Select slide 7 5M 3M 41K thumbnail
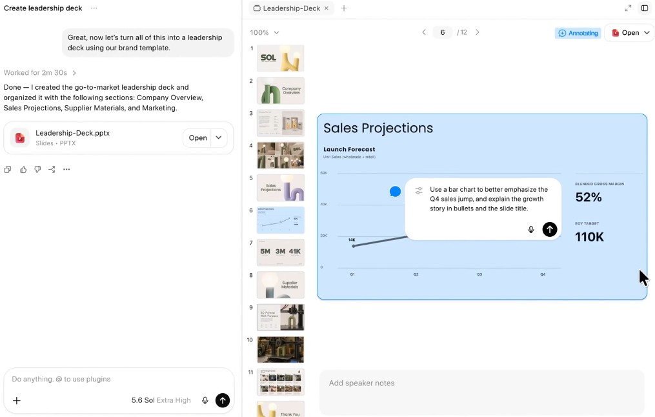The width and height of the screenshot is (655, 417). [280, 252]
